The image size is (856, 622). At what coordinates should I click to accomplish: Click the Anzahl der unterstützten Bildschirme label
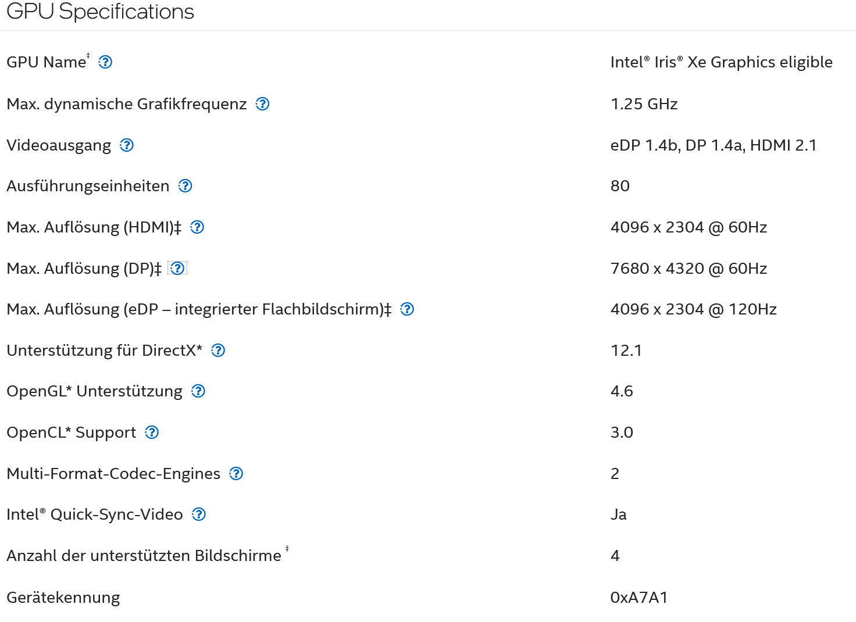click(144, 556)
